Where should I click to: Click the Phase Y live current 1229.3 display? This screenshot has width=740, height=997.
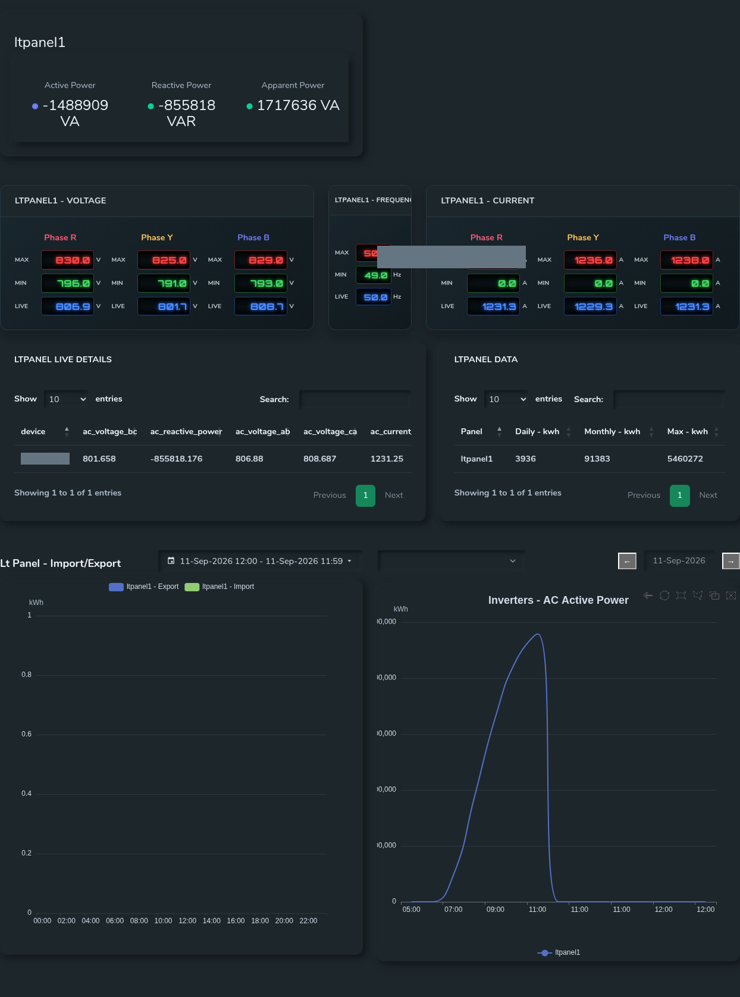click(x=590, y=307)
